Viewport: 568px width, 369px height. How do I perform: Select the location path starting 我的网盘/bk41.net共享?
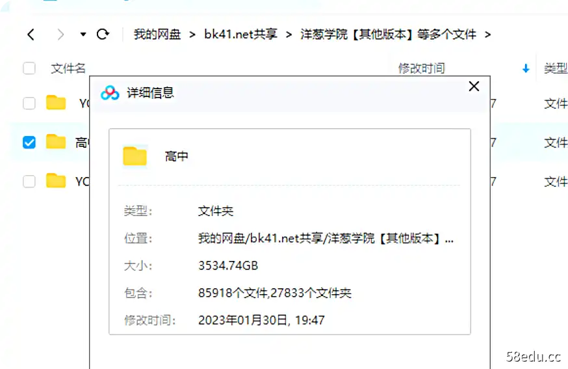point(326,238)
